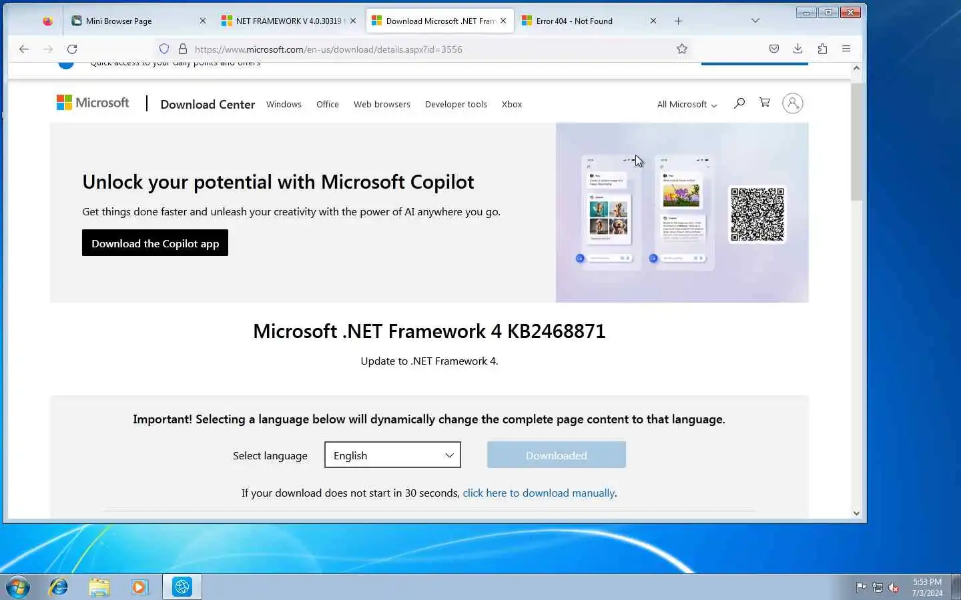Open the Action Center flag icon
961x600 pixels.
point(861,587)
